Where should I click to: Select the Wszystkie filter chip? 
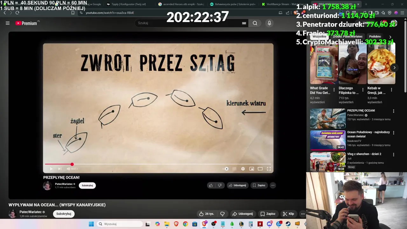point(319,37)
